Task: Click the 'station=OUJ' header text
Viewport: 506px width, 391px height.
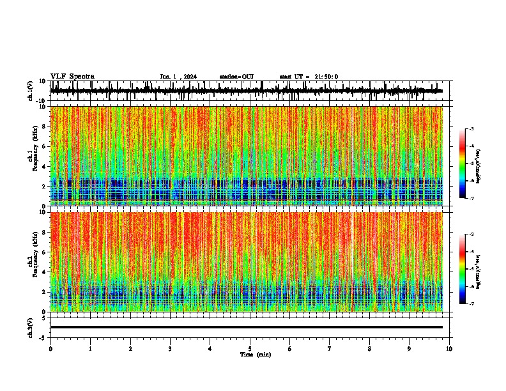Action: 236,77
